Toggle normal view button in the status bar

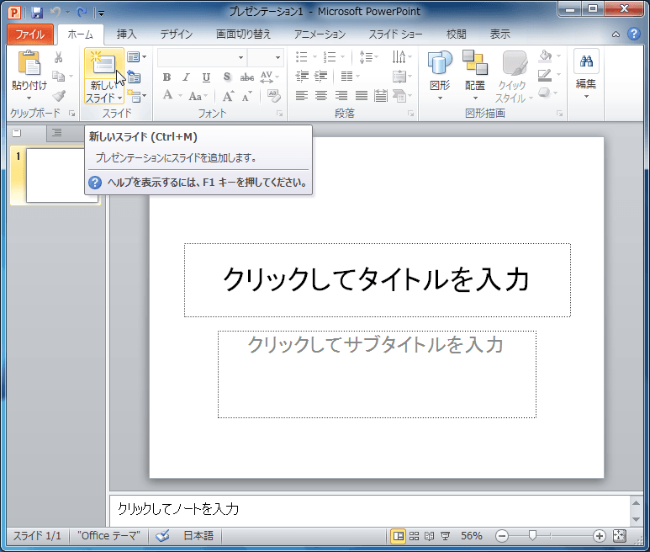(398, 536)
